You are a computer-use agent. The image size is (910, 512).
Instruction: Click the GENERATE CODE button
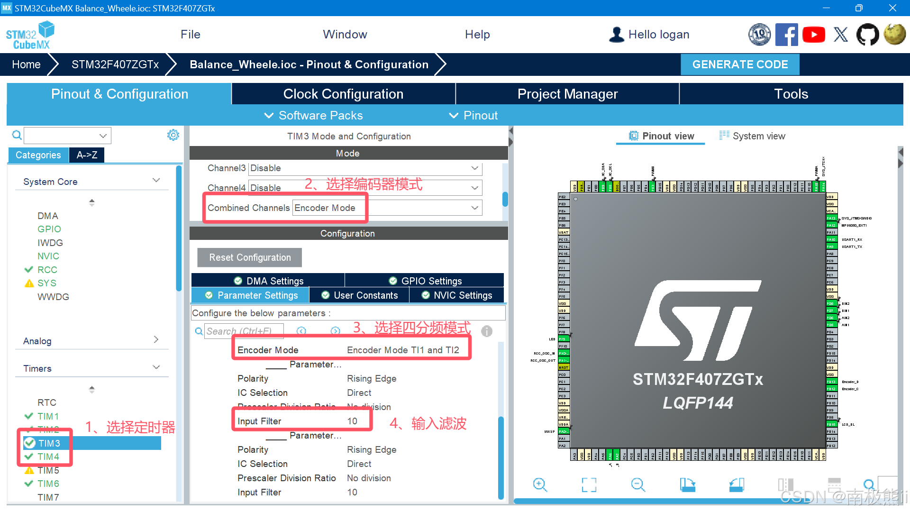tap(740, 64)
